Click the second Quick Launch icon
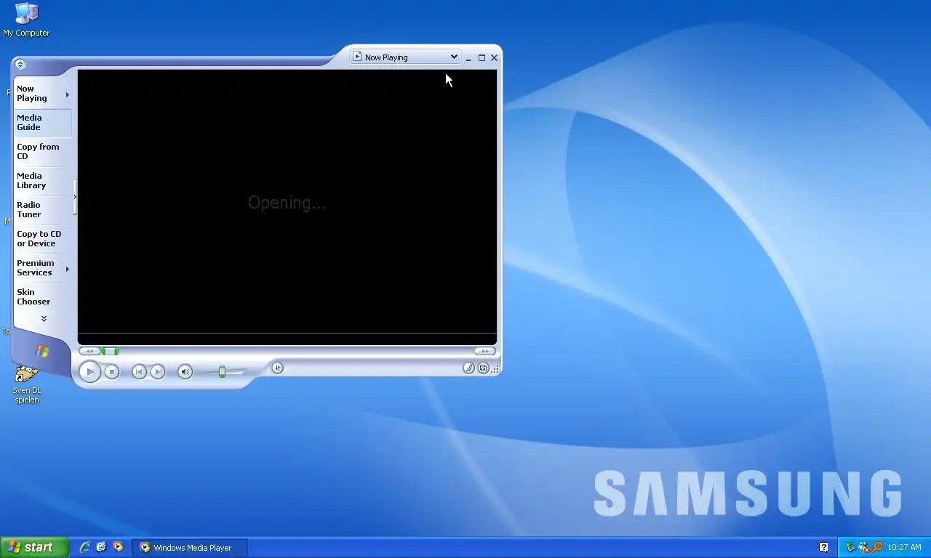This screenshot has width=931, height=558. point(101,547)
